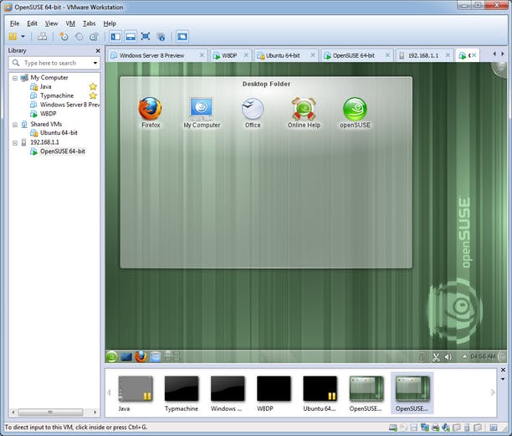The image size is (512, 436).
Task: Open the Office icon in Desktop Folder
Action: point(253,112)
